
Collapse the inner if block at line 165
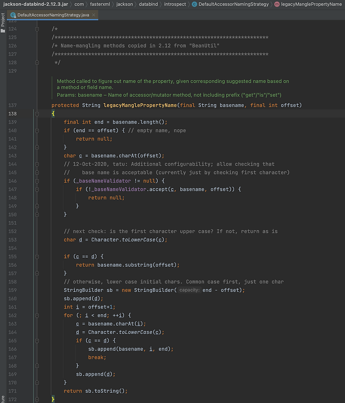click(x=37, y=340)
